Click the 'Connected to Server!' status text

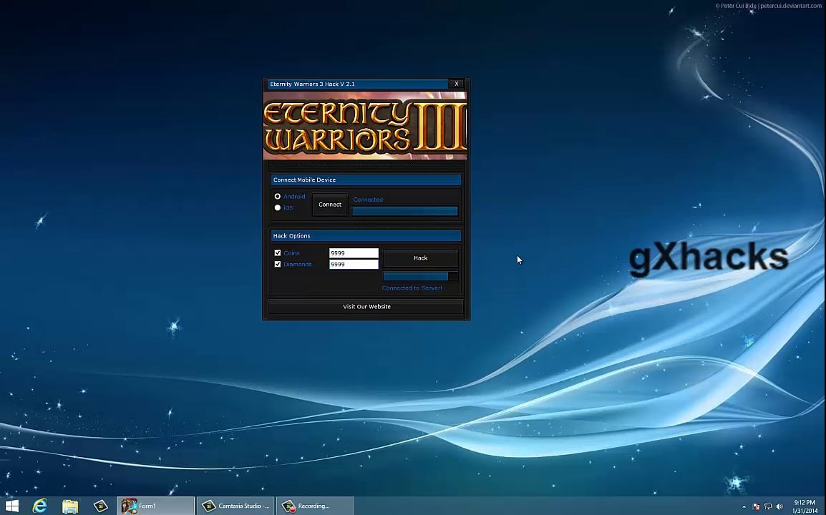point(412,288)
